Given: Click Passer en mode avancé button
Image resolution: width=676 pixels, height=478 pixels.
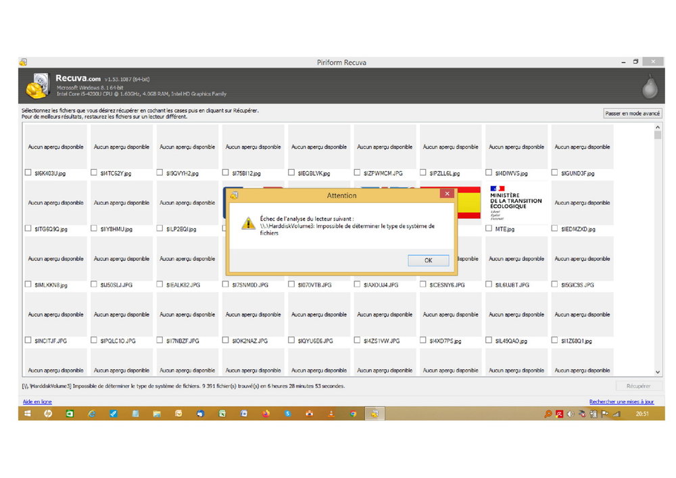Looking at the screenshot, I should (632, 114).
